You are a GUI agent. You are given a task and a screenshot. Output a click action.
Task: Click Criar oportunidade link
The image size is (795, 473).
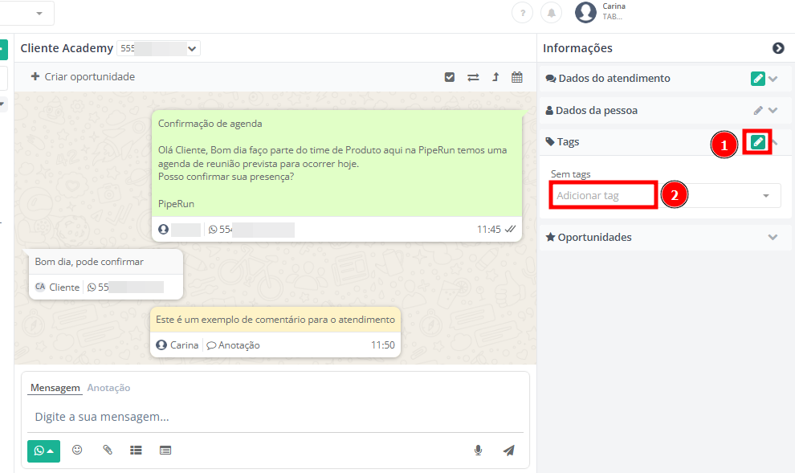tap(83, 77)
